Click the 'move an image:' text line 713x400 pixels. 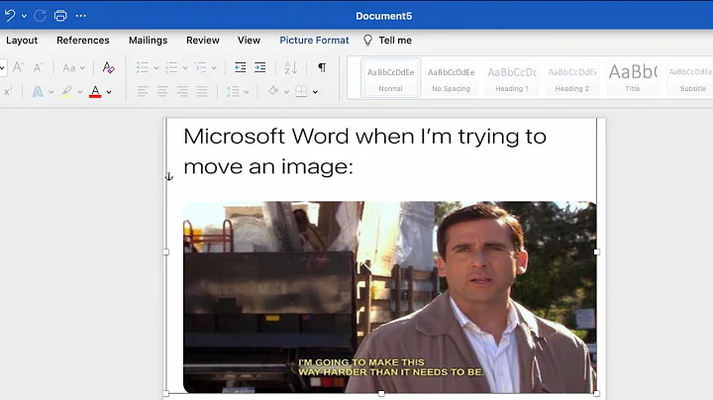click(x=268, y=166)
